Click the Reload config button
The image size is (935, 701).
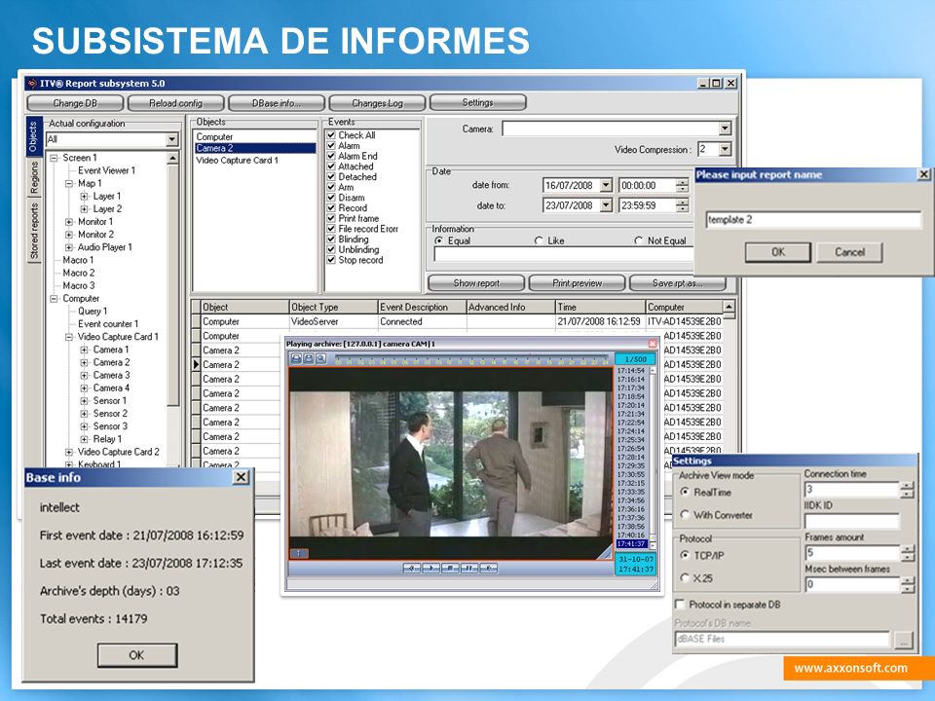coord(176,103)
